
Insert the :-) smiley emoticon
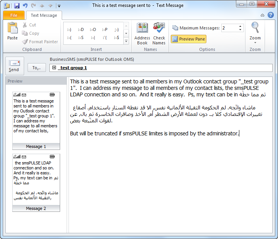coord(69,29)
